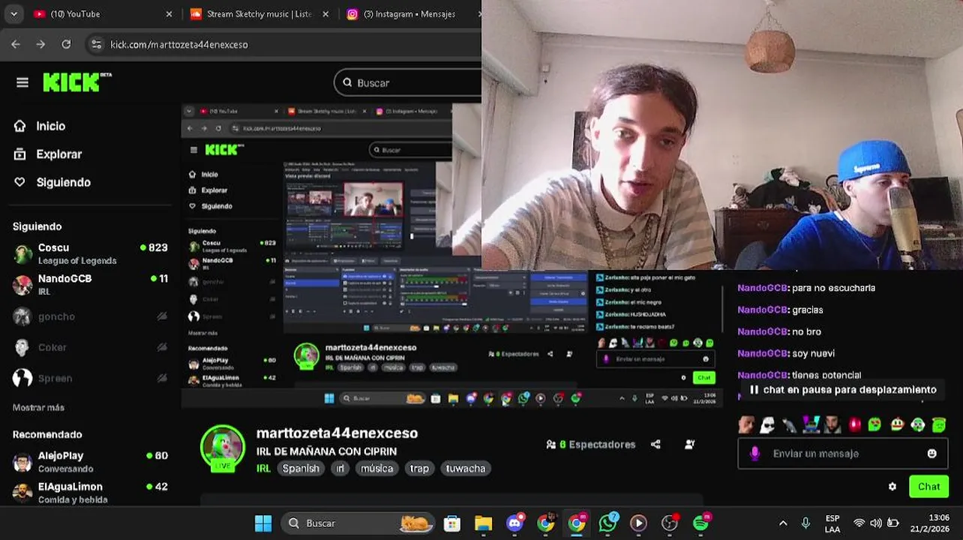Click the Enviar un mensaje input

tap(841, 453)
